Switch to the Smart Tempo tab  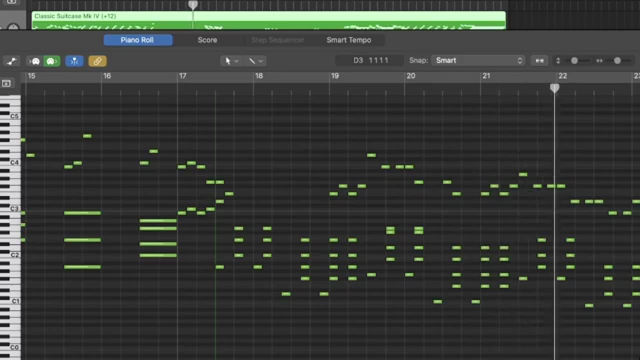coord(349,40)
